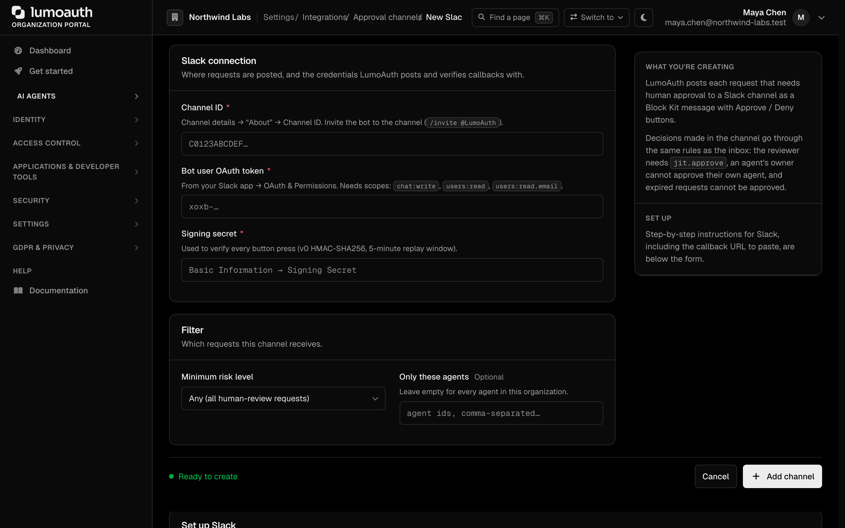Viewport: 845px width, 528px height.
Task: Click the chat:write scope tag
Action: [x=416, y=186]
